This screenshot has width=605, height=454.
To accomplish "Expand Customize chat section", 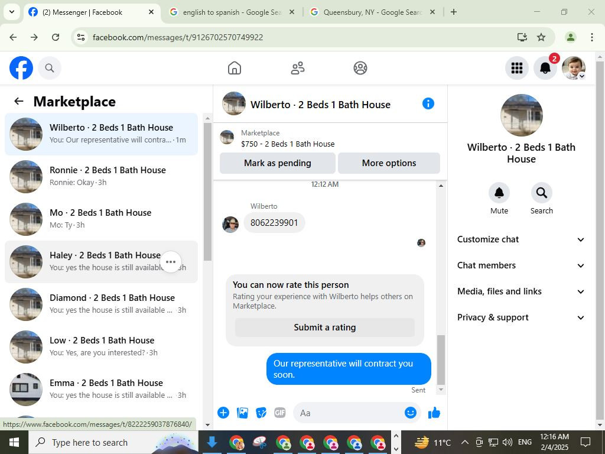I will pyautogui.click(x=521, y=239).
